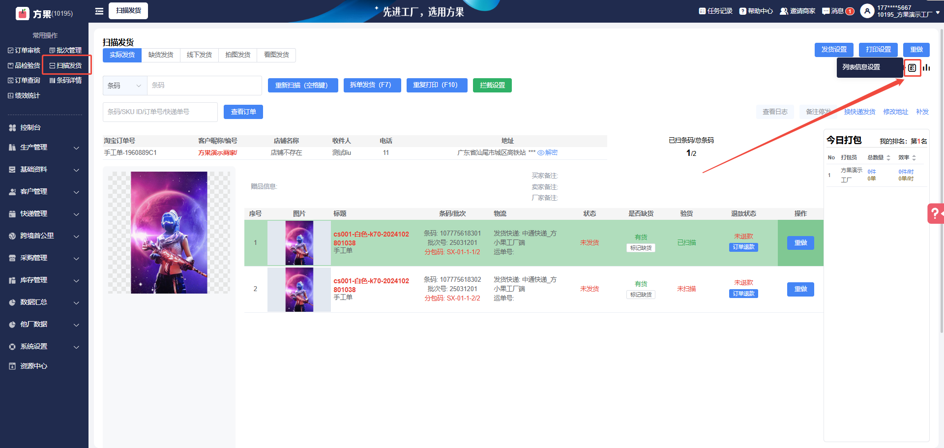Expand the 快递管理 menu
Viewport: 944px width, 448px height.
coord(44,213)
